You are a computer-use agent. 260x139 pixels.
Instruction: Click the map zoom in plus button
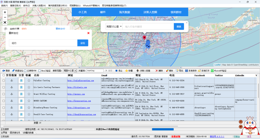click(5, 12)
